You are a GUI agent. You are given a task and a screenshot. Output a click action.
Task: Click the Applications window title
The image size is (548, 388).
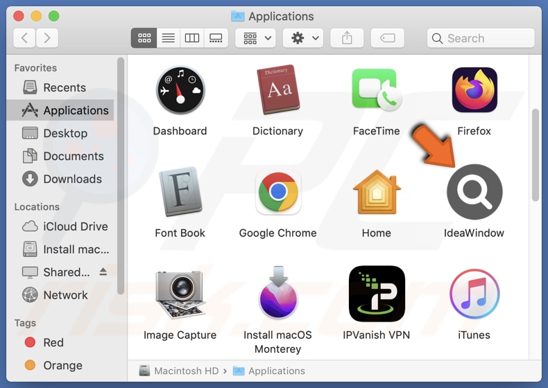tap(281, 16)
